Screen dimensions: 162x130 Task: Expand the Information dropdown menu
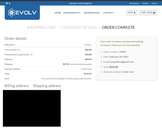click(x=92, y=13)
